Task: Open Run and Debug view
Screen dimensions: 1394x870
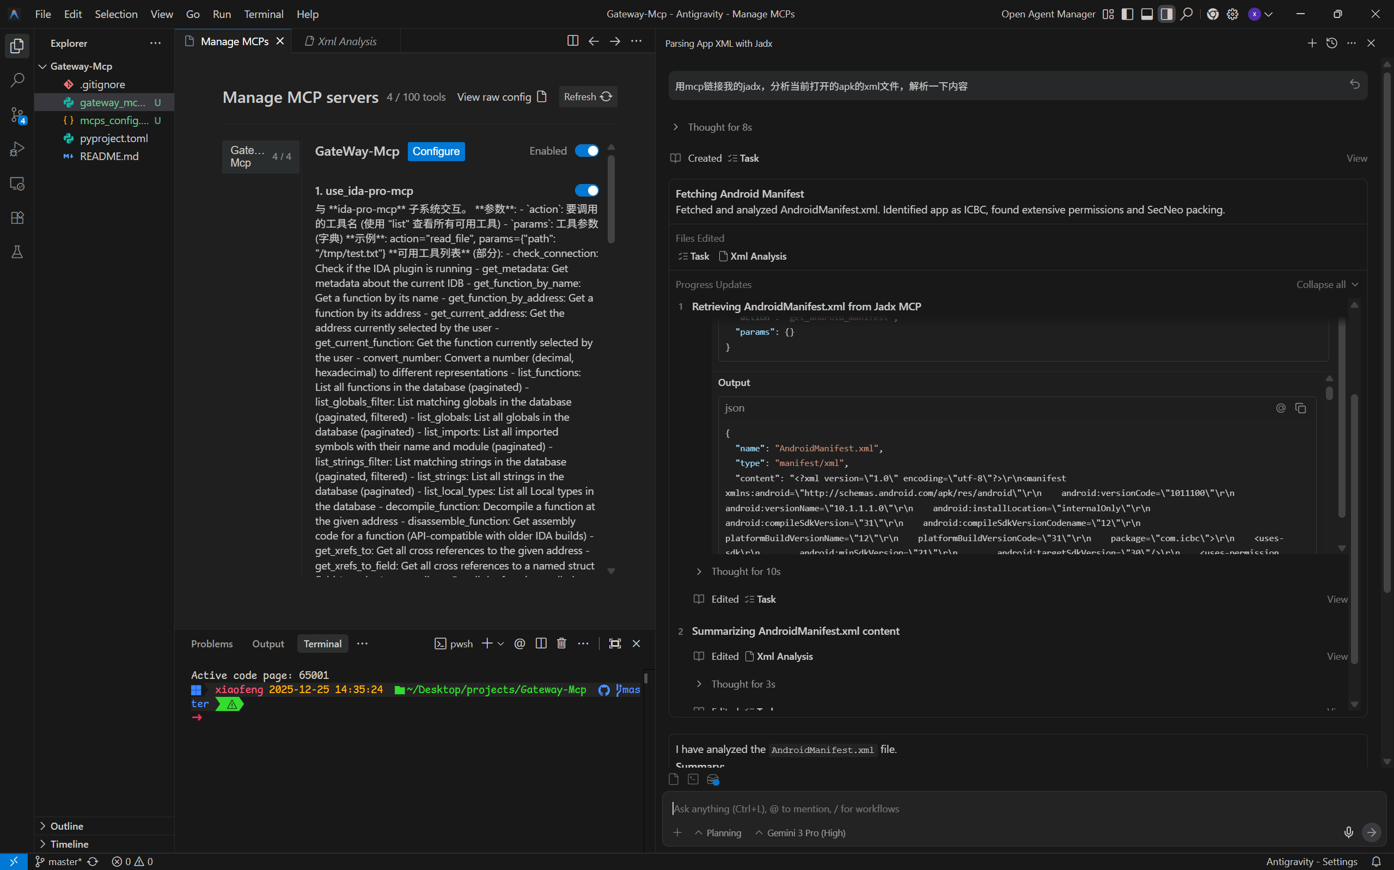Action: tap(17, 149)
